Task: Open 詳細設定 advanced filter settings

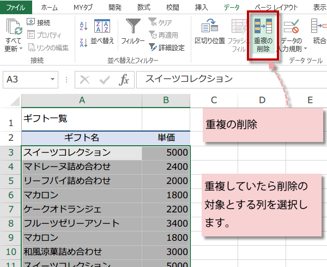Action: tap(167, 48)
